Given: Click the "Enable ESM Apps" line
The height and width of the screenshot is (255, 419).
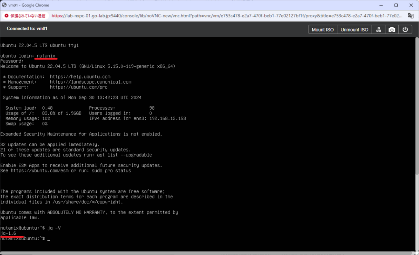Looking at the screenshot, I should coord(81,165).
